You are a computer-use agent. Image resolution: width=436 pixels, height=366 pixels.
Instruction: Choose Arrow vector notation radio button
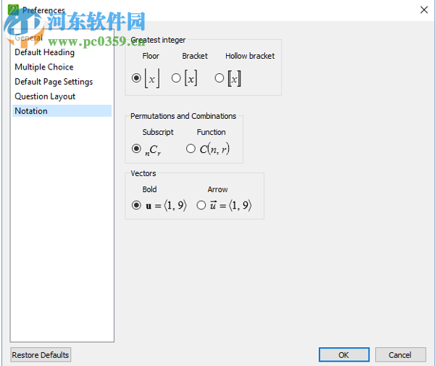tap(201, 205)
